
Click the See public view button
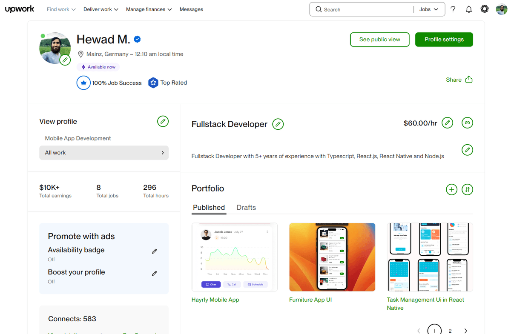pos(379,39)
